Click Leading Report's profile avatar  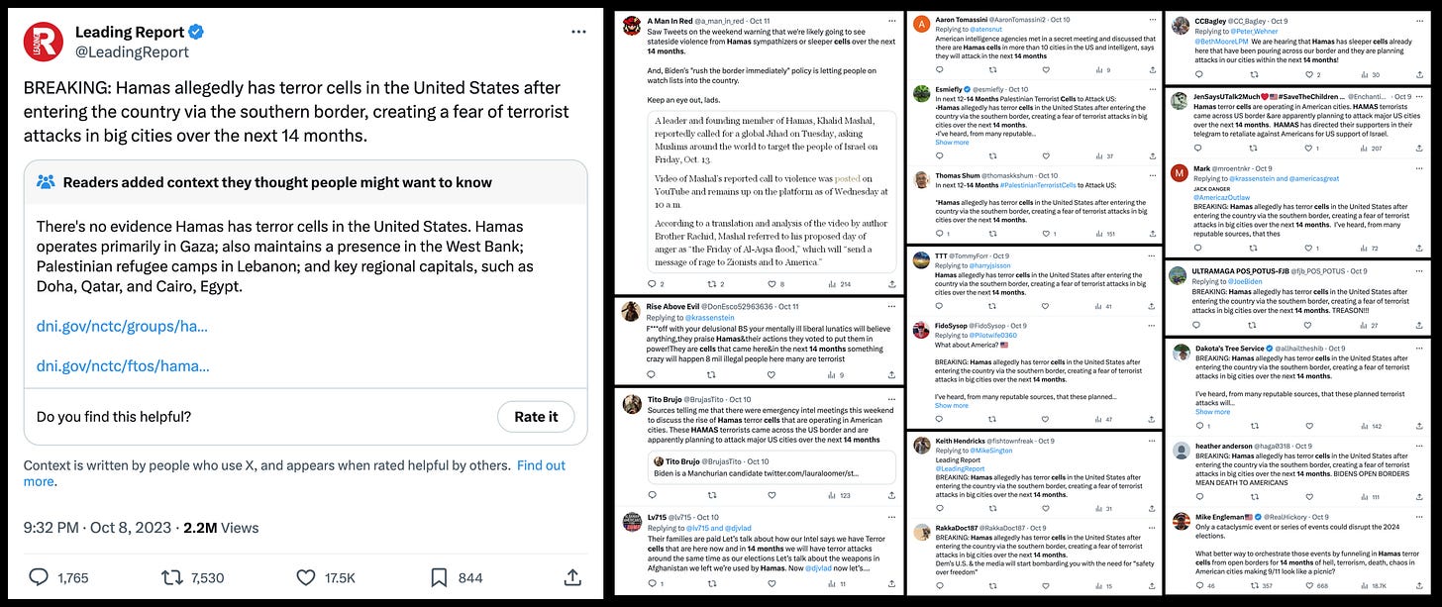point(42,42)
